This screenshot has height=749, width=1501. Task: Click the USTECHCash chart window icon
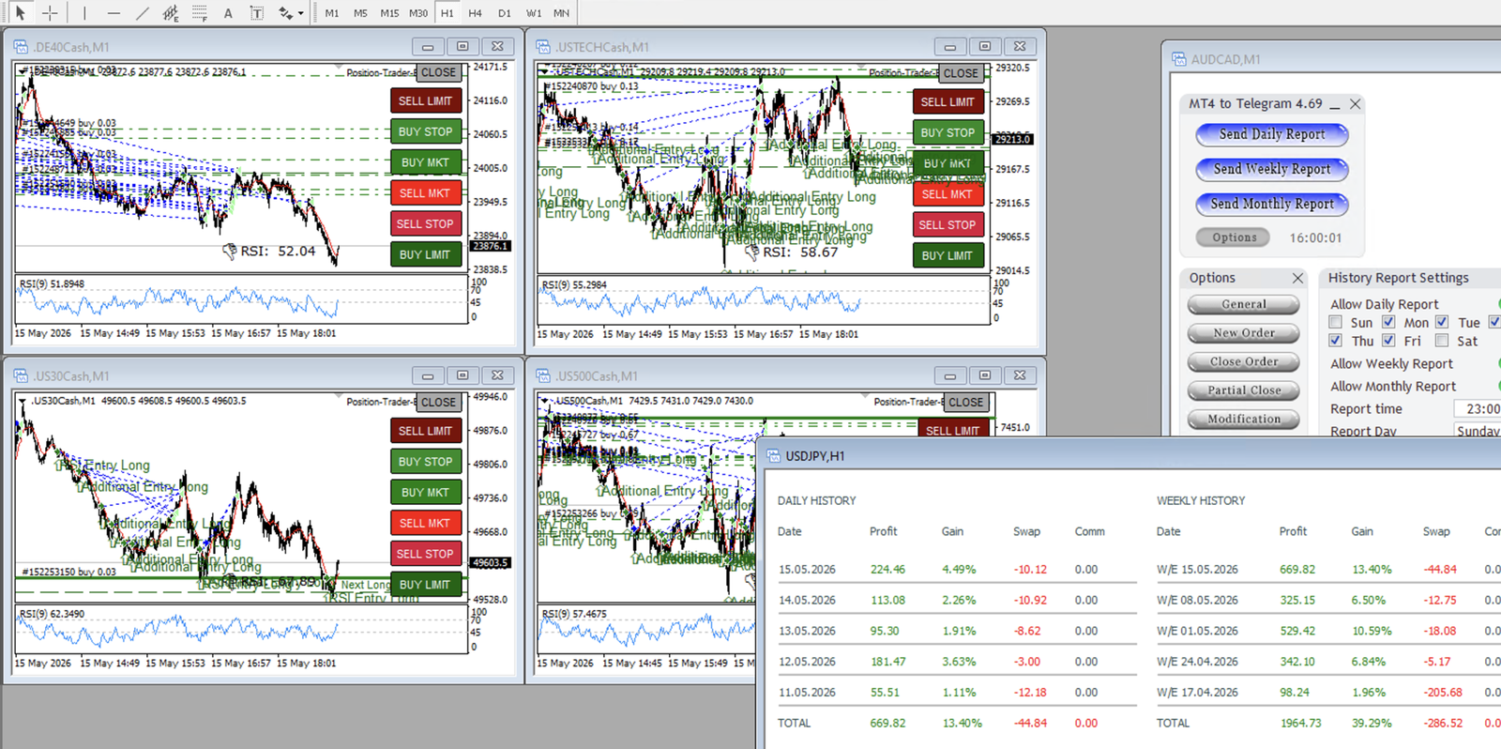click(x=543, y=47)
